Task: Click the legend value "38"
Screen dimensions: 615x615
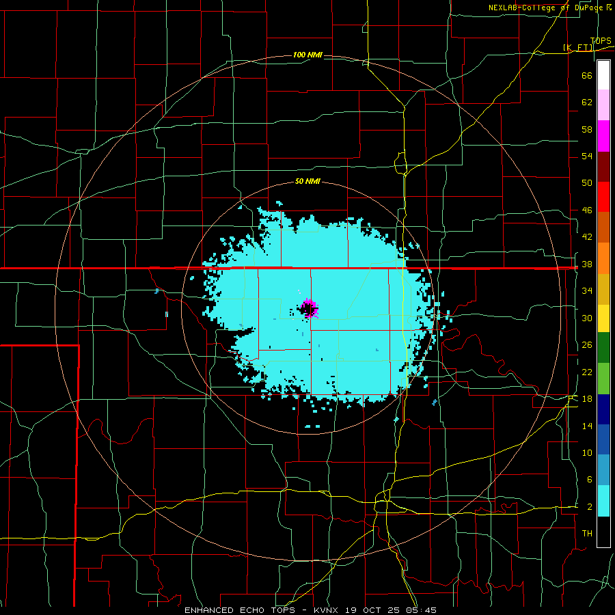Action: pos(587,264)
